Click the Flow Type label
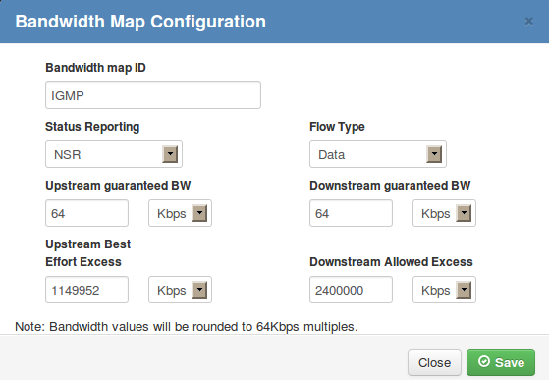The height and width of the screenshot is (380, 549). tap(337, 127)
